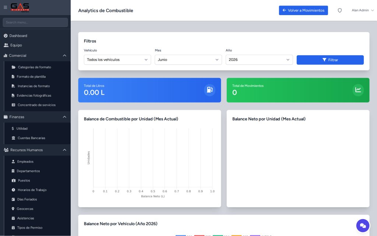
Task: Open the Dashboard gauge icon
Action: (6, 36)
